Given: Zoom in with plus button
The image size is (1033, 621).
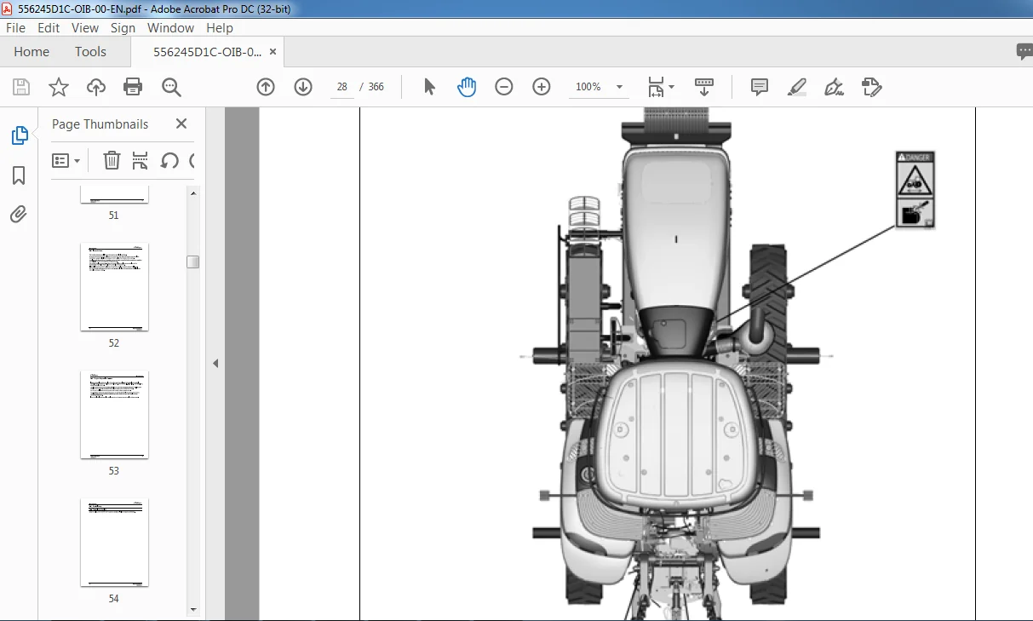Looking at the screenshot, I should [x=542, y=87].
